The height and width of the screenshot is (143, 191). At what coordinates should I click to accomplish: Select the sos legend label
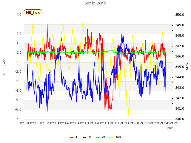[x=118, y=137]
